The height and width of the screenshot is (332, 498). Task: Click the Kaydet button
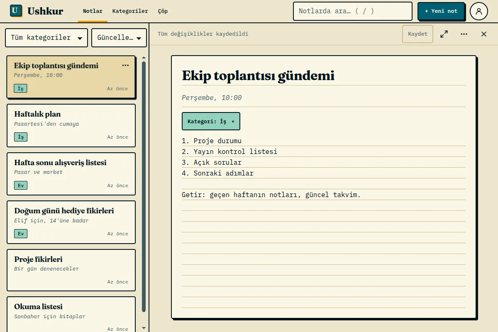click(417, 34)
